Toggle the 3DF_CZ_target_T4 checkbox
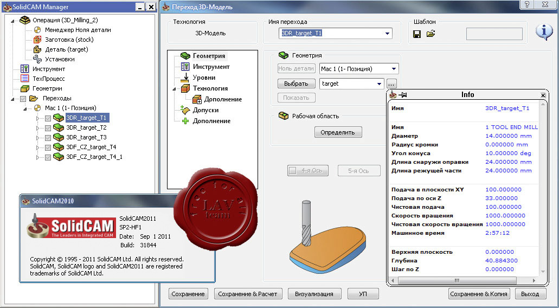Screen dimensions: 559x308 point(48,147)
